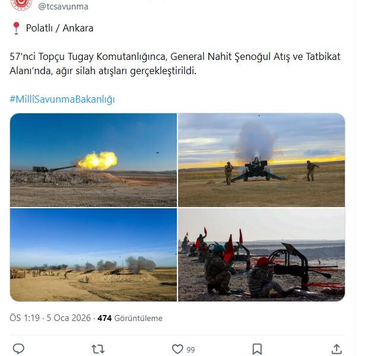
Task: Open photo of cannon with smoke cloud
Action: click(261, 160)
